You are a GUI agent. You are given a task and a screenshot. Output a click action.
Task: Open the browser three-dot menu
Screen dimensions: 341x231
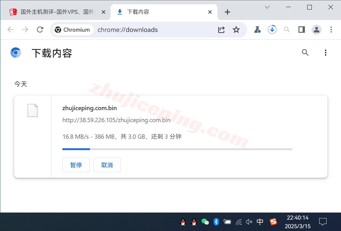pyautogui.click(x=331, y=30)
